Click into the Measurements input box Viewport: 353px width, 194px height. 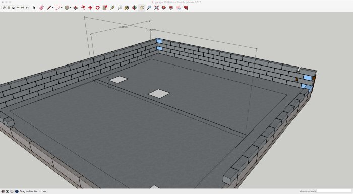[334, 191]
